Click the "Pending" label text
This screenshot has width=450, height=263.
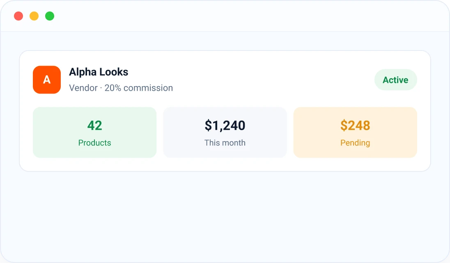click(355, 143)
